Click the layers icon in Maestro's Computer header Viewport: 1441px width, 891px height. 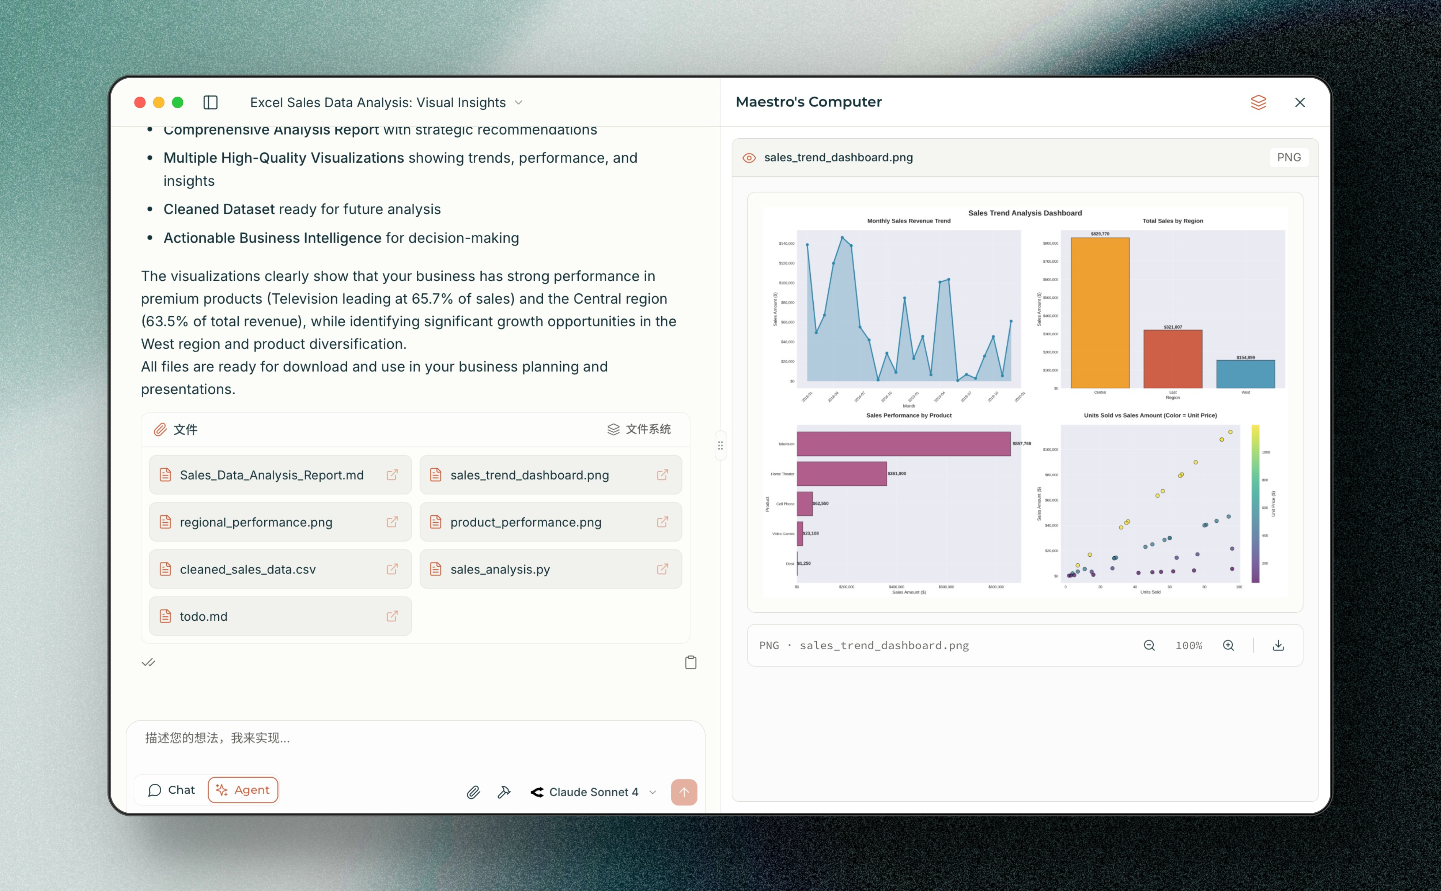(1259, 102)
